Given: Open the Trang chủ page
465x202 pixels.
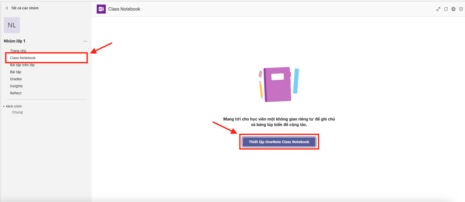Looking at the screenshot, I should (x=18, y=51).
